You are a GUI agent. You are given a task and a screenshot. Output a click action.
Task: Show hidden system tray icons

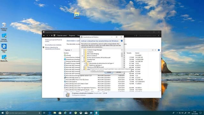click(x=177, y=113)
